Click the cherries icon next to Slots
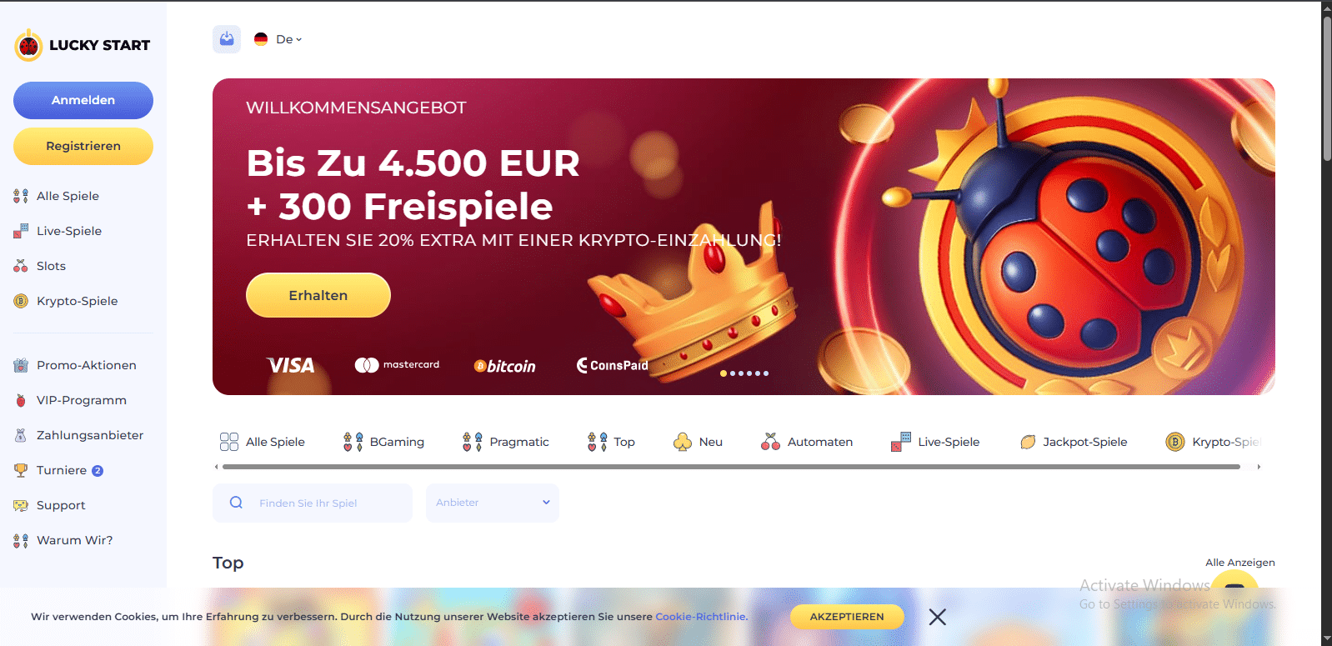 (x=21, y=266)
